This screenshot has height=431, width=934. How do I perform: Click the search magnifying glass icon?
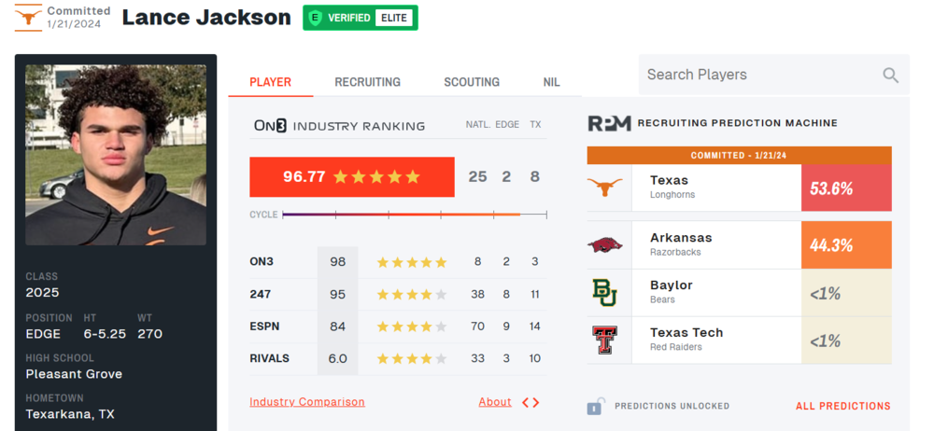pos(890,76)
